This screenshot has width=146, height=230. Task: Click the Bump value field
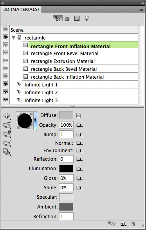(x=66, y=135)
